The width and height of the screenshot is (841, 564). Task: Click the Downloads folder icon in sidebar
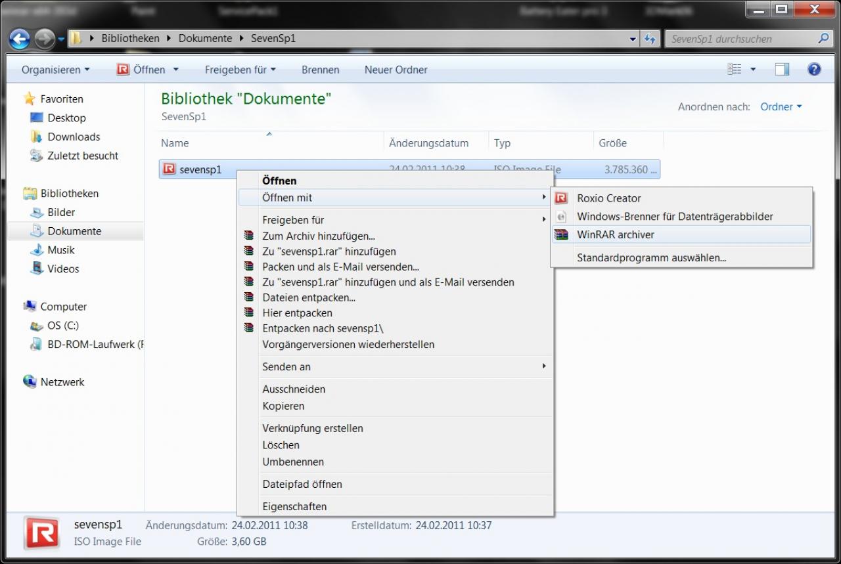pyautogui.click(x=37, y=137)
